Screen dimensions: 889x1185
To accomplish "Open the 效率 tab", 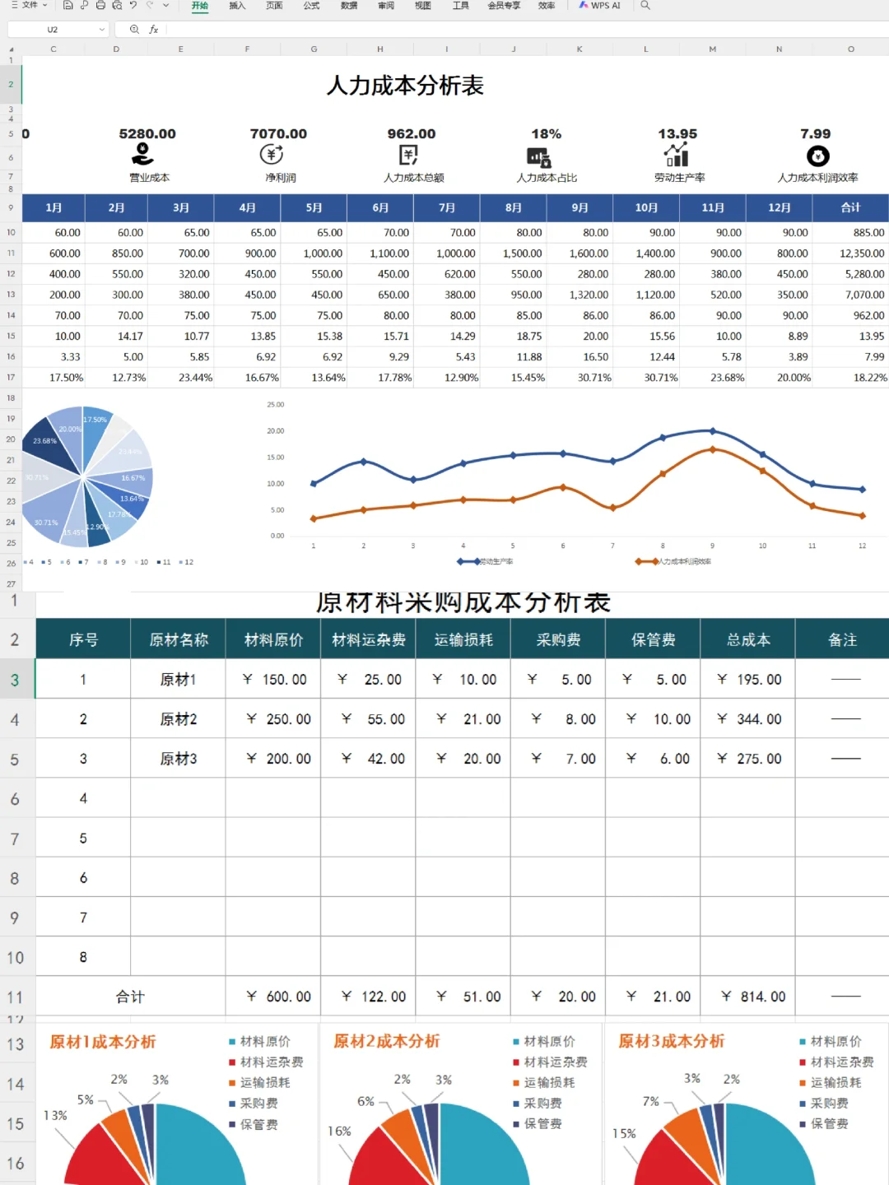I will [x=547, y=6].
